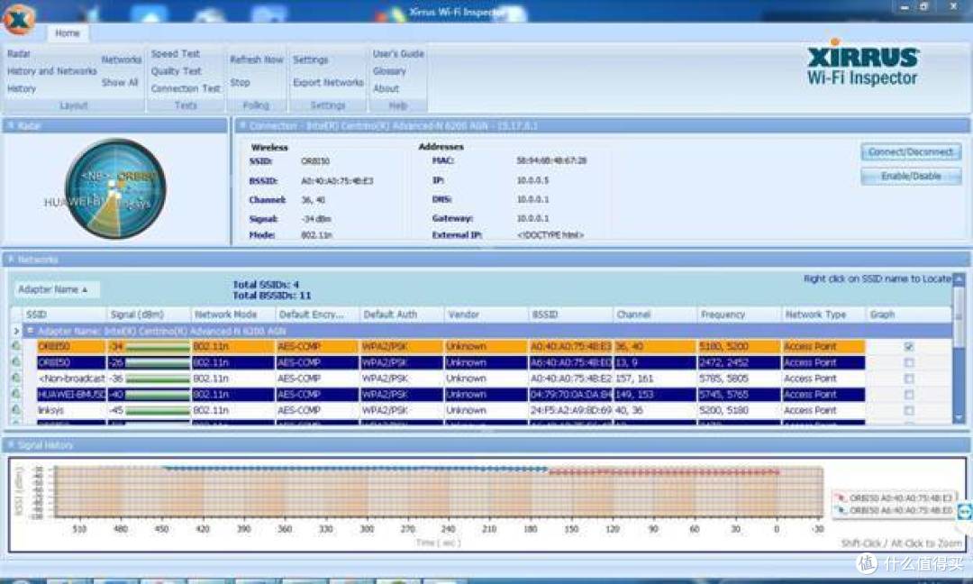Click the Enable/Disable button
The image size is (973, 584).
coord(911,177)
